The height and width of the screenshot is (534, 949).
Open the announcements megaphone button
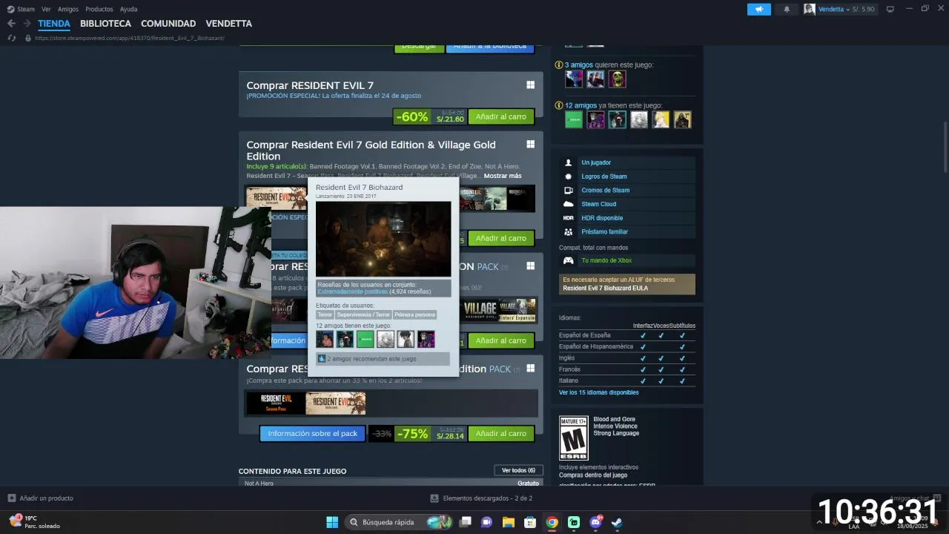tap(758, 9)
